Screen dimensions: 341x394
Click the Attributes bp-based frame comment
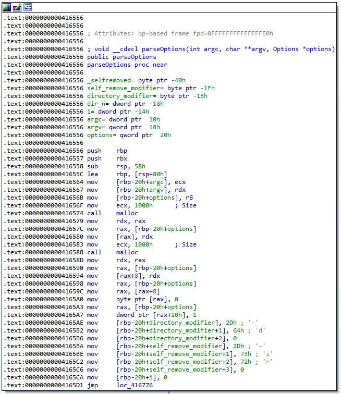point(180,33)
